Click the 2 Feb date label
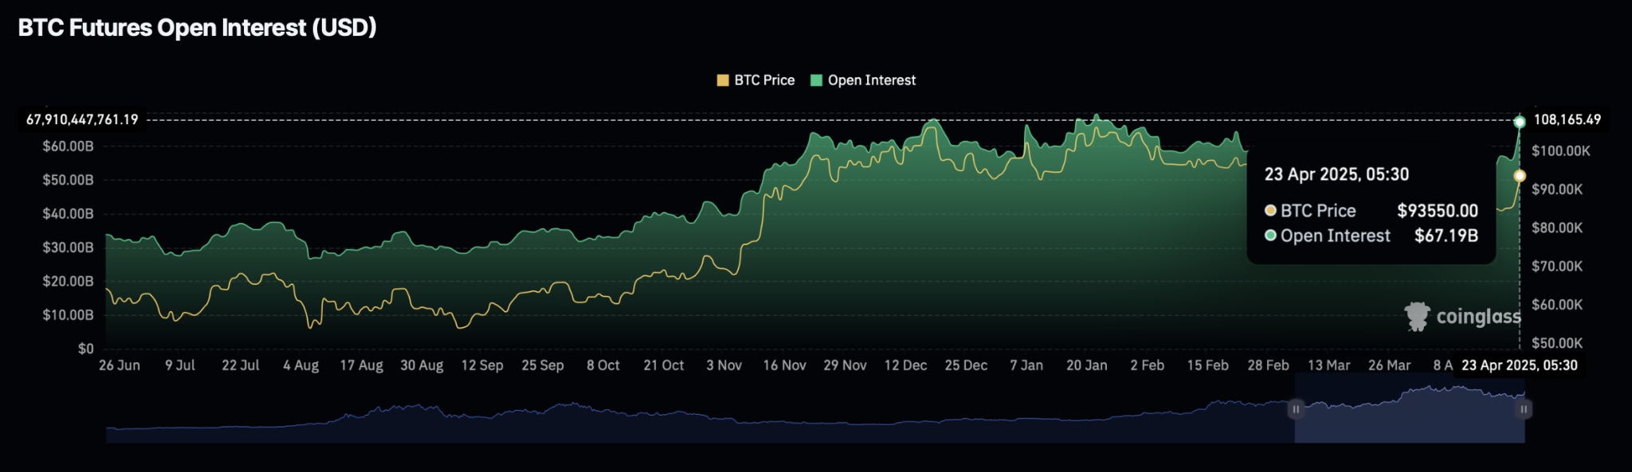The width and height of the screenshot is (1632, 472). pyautogui.click(x=1147, y=365)
